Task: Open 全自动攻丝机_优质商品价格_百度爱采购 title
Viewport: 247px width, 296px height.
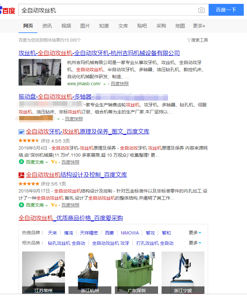Action: point(71,218)
